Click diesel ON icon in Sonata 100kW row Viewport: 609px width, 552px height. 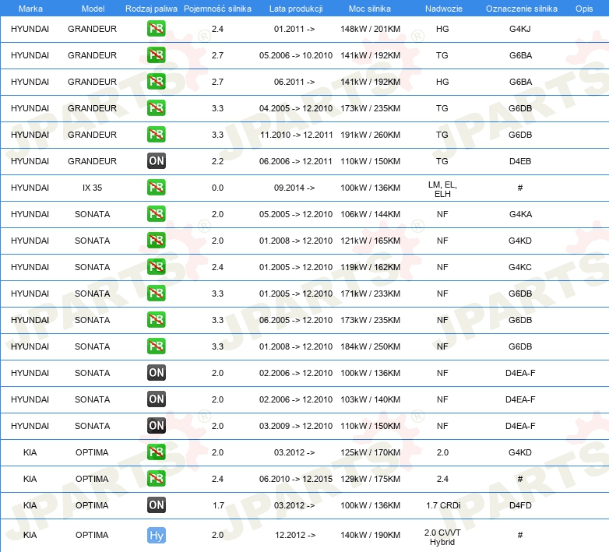156,373
